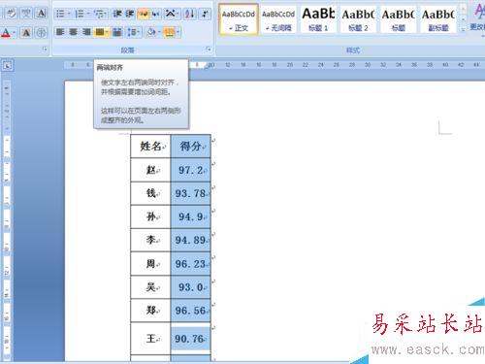This screenshot has height=364, width=485.
Task: Toggle show/hide paragraph marks
Action: 205,14
